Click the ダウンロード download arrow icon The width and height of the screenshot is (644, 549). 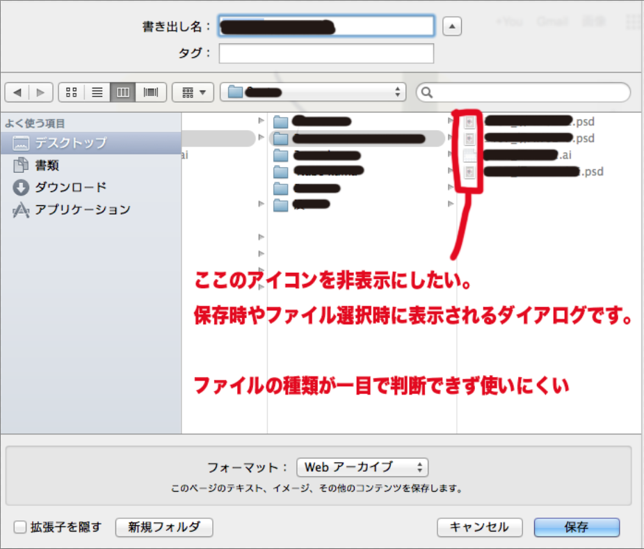pyautogui.click(x=21, y=187)
